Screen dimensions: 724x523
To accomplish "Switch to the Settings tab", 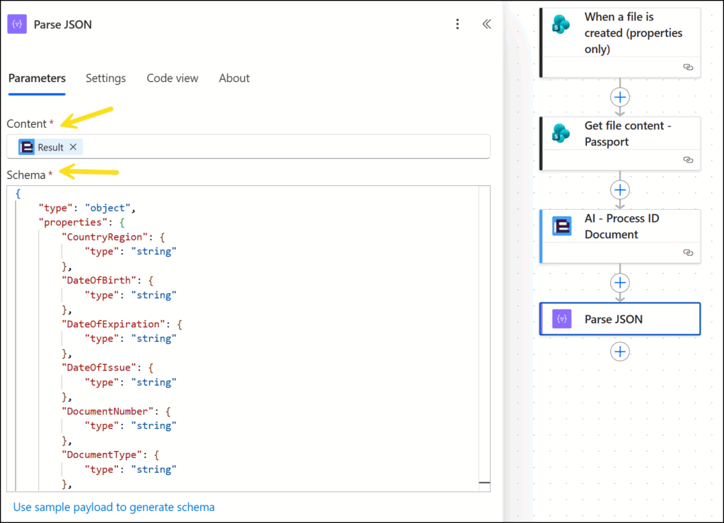I will point(105,78).
